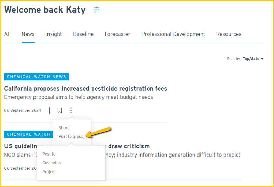
Task: Go to the Baseline tab
Action: 83,34
